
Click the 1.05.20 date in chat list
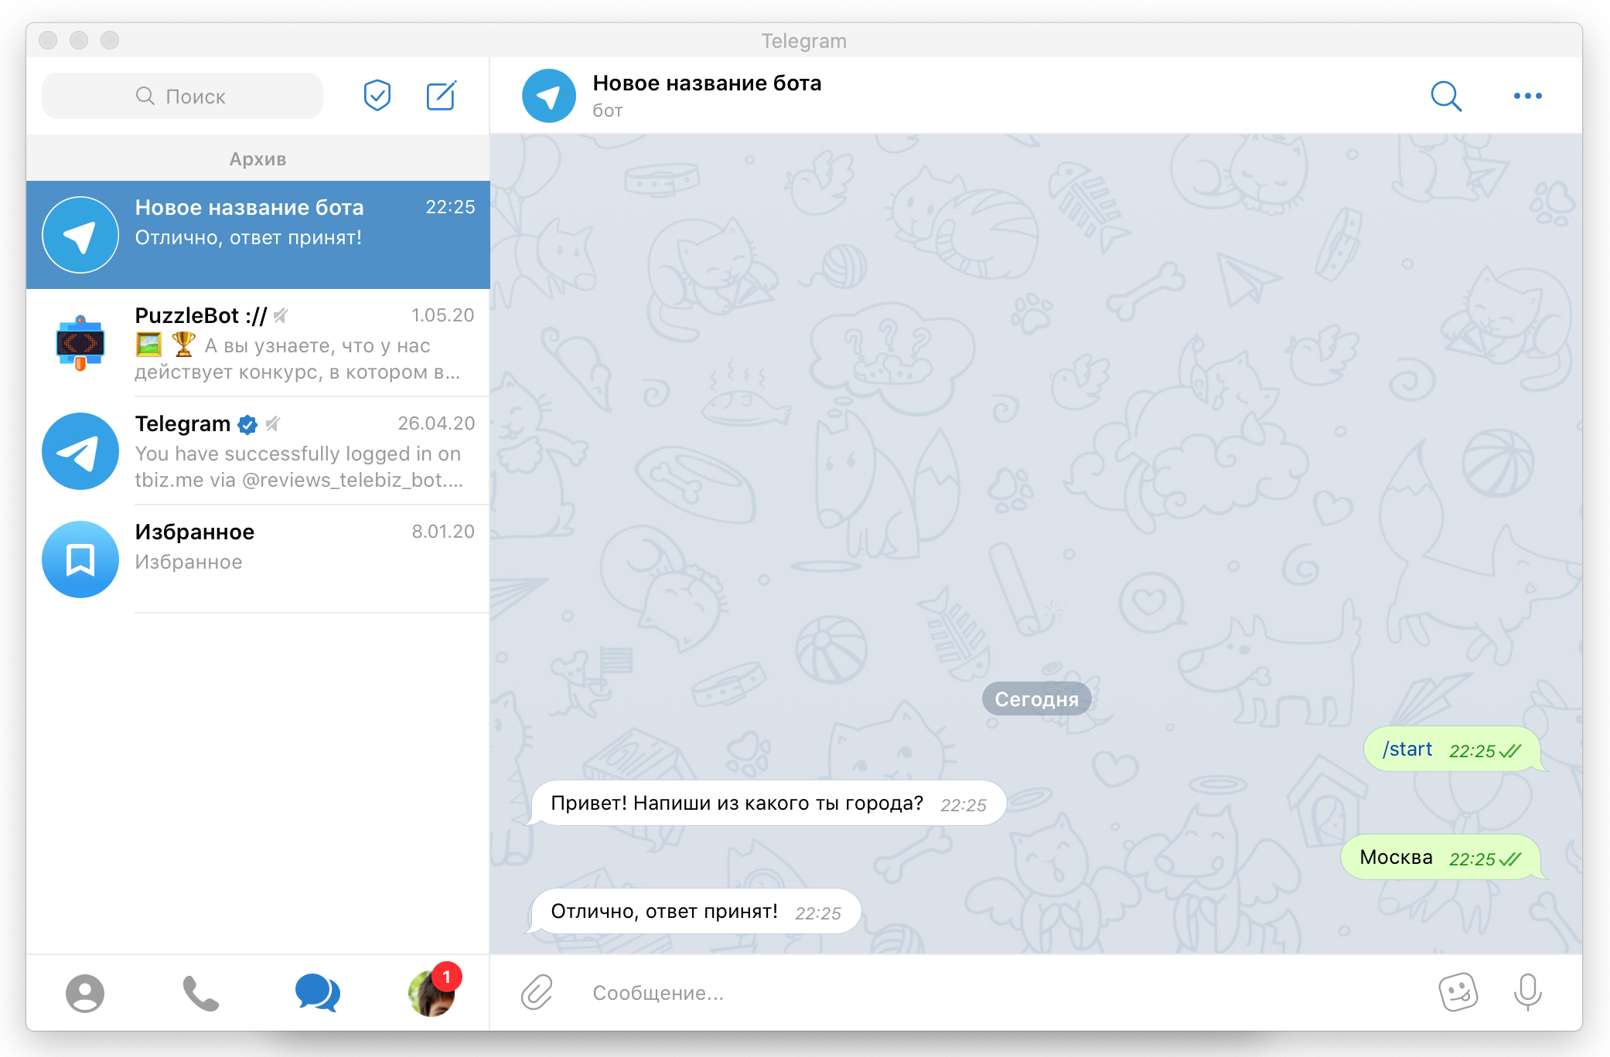pyautogui.click(x=442, y=315)
